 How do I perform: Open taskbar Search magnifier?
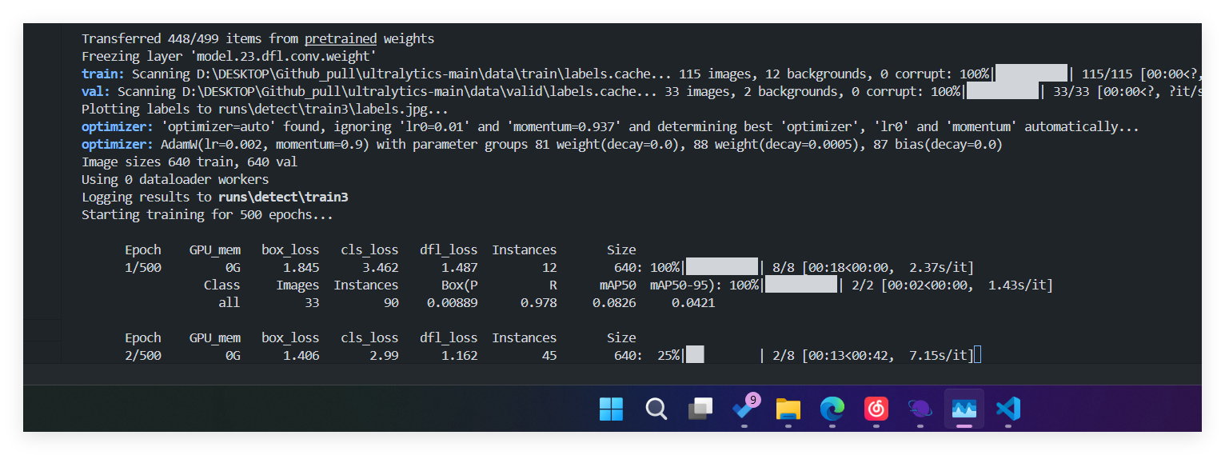(x=656, y=409)
